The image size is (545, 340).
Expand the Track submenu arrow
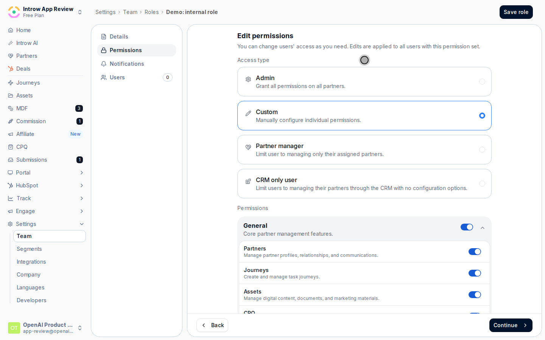[82, 198]
